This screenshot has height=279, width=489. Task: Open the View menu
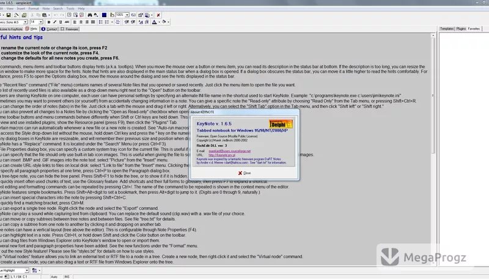point(10,9)
